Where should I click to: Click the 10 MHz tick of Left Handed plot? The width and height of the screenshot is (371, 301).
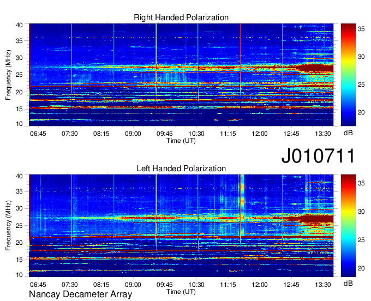(20, 275)
